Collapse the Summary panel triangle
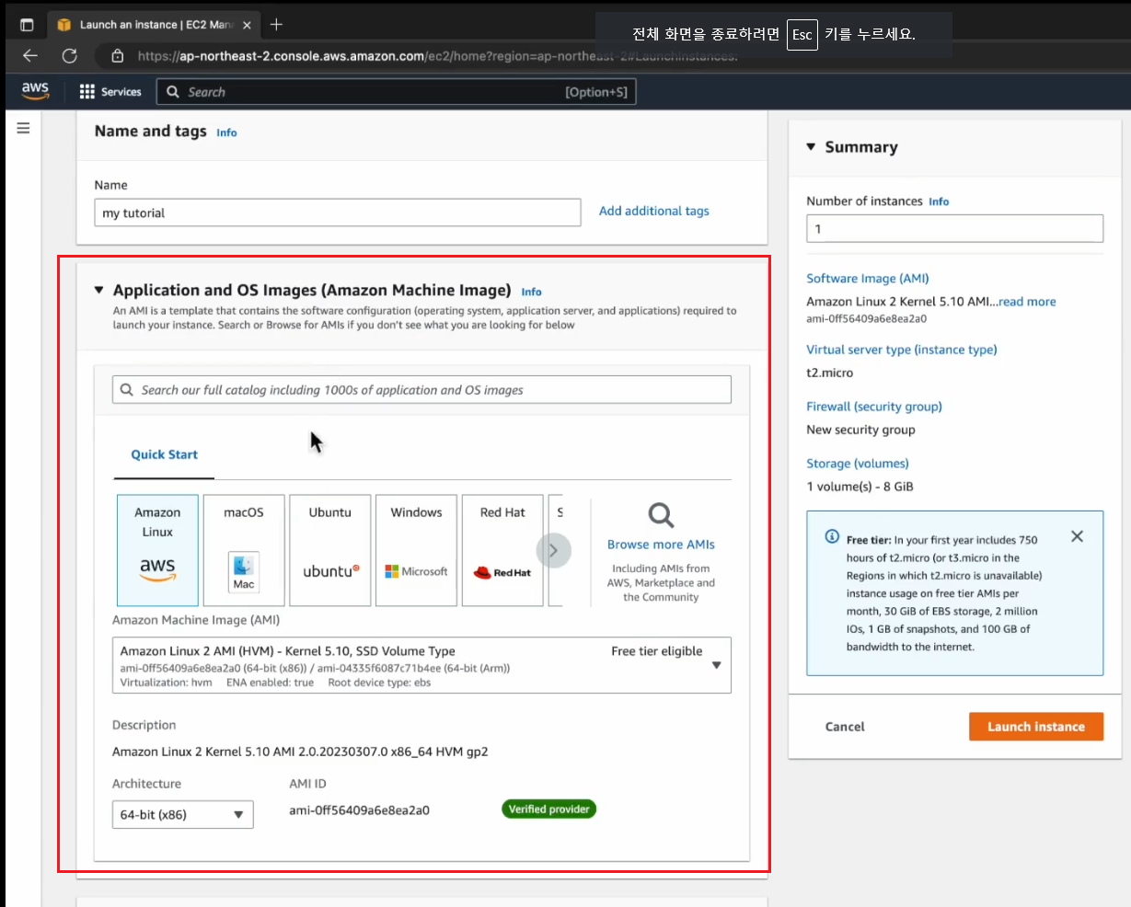Viewport: 1131px width, 907px height. [x=811, y=146]
